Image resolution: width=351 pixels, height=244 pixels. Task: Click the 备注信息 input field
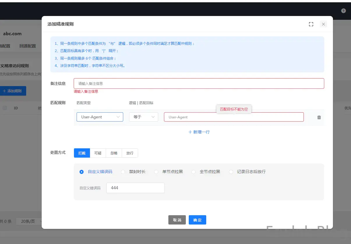pyautogui.click(x=199, y=83)
